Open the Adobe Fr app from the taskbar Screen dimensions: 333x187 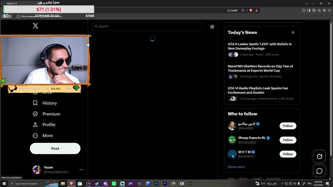coord(156,184)
